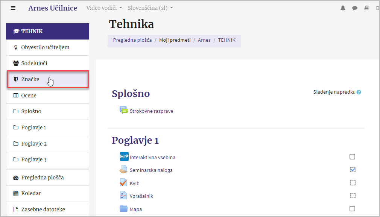380x217 pixels.
Task: Click the blue folder icon for Mapa
Action: (124, 208)
